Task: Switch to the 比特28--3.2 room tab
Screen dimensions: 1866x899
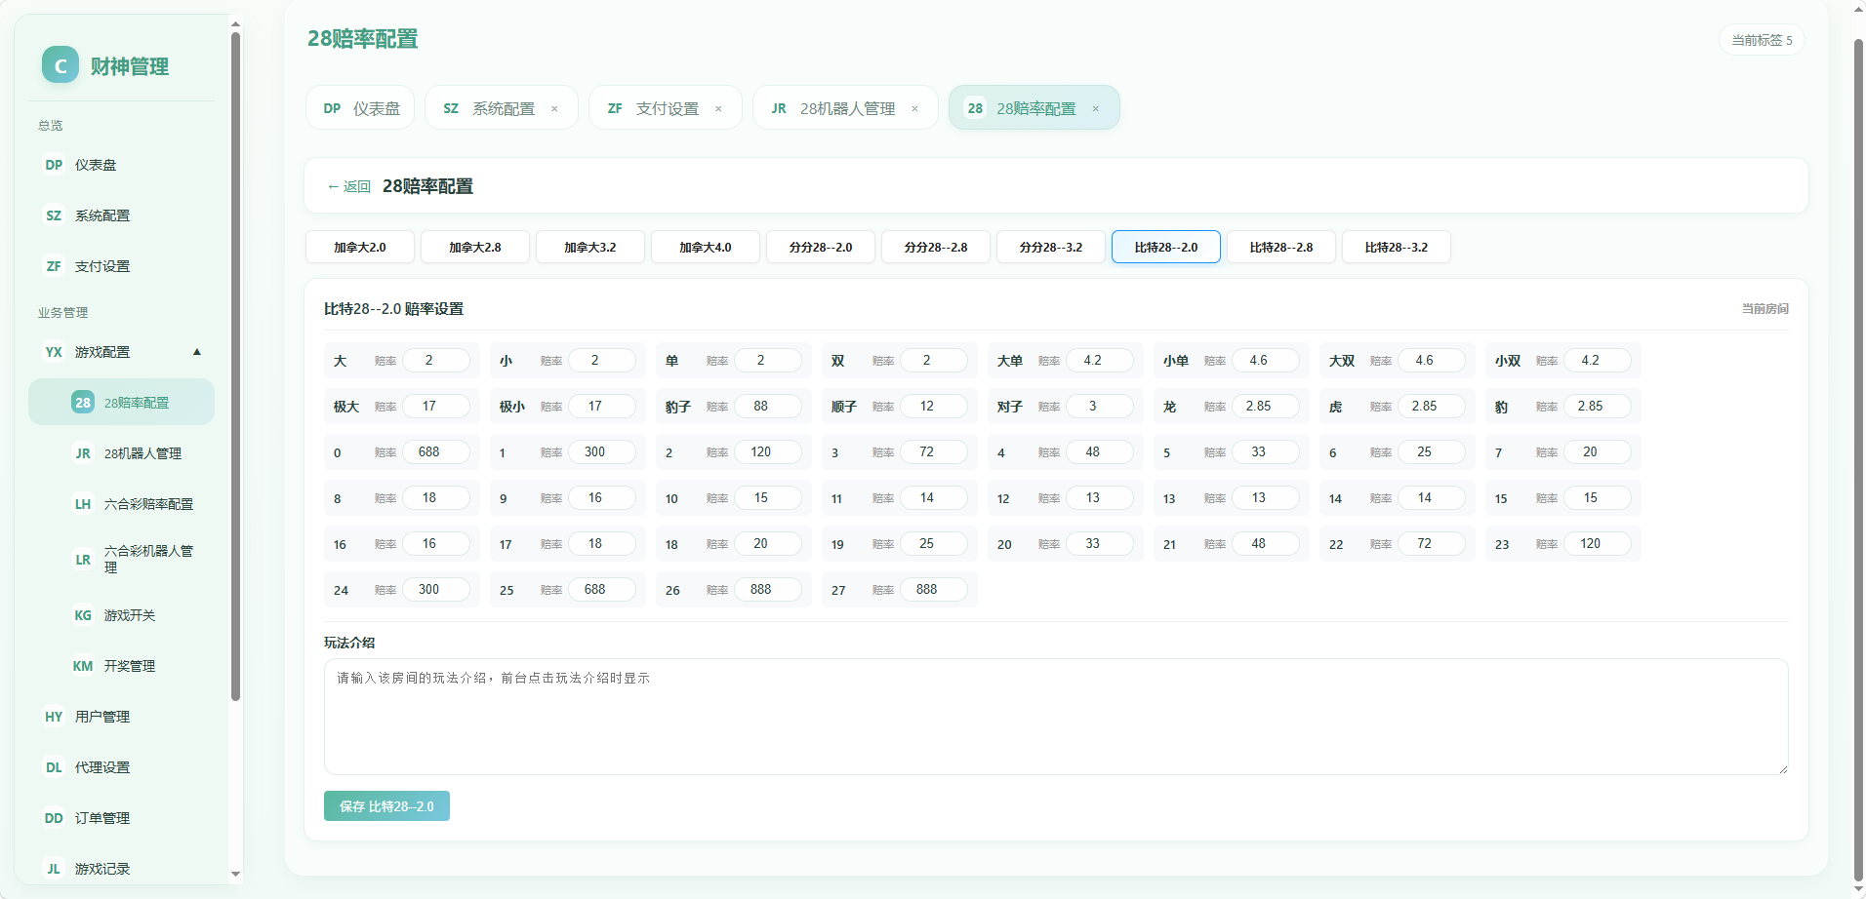Action: (1397, 247)
